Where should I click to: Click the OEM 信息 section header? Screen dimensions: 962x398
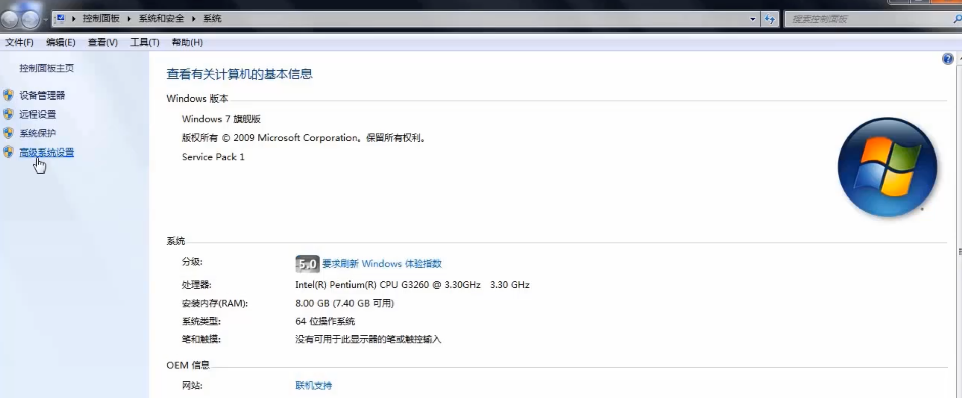188,365
